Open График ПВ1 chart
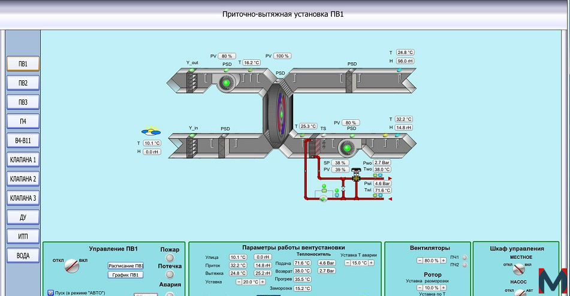This screenshot has height=296, width=570. pos(126,275)
